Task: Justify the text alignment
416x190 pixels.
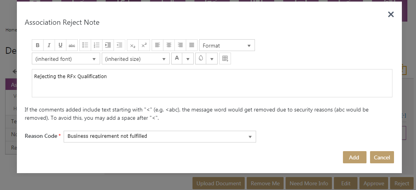Action: 192,45
